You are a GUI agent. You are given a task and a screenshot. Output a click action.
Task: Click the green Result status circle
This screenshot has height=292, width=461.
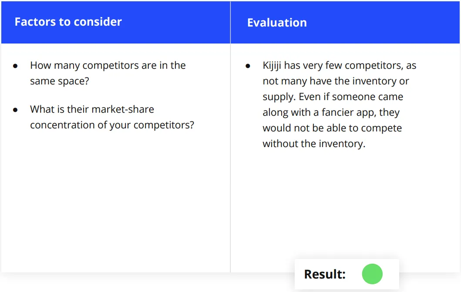pyautogui.click(x=372, y=274)
